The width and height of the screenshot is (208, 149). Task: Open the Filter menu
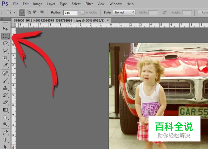(x=89, y=4)
